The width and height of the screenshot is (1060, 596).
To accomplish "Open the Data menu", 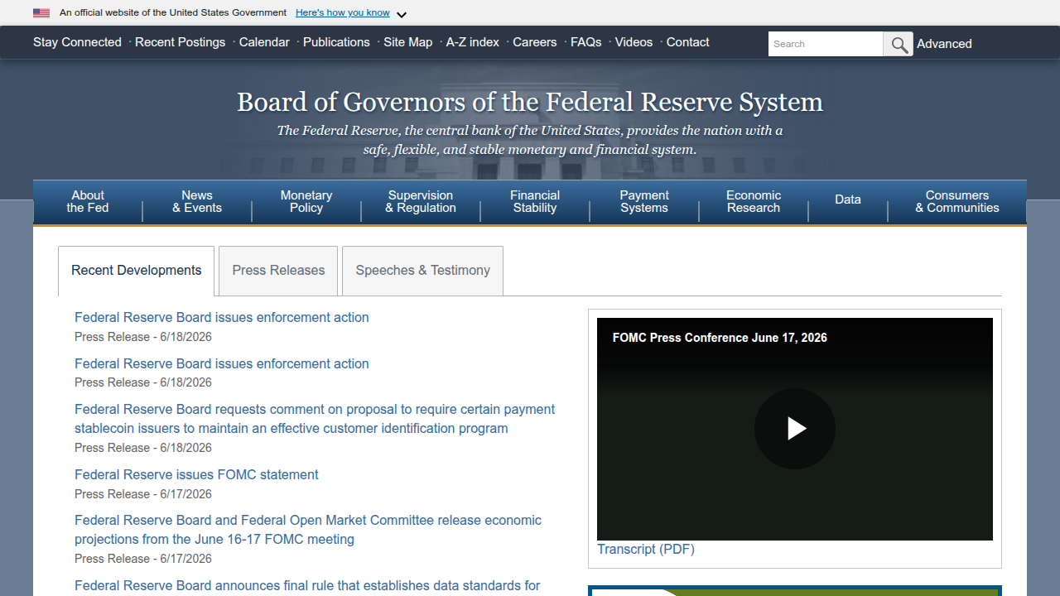I will click(848, 199).
